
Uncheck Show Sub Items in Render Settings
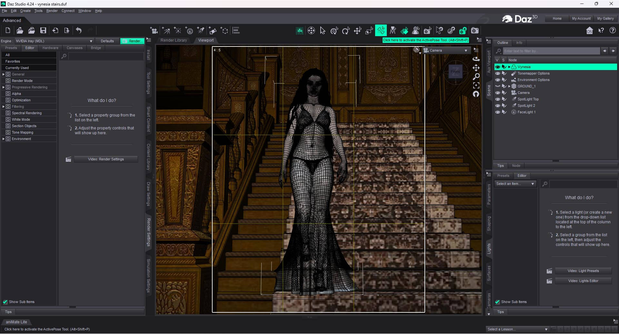coord(5,302)
